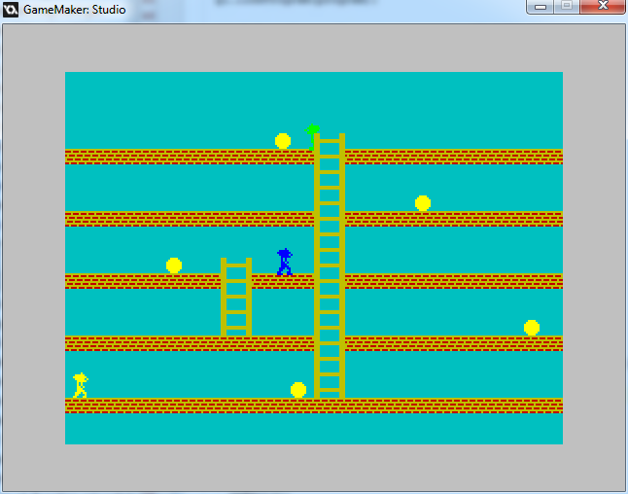Click the coin on the second platform

coord(423,203)
